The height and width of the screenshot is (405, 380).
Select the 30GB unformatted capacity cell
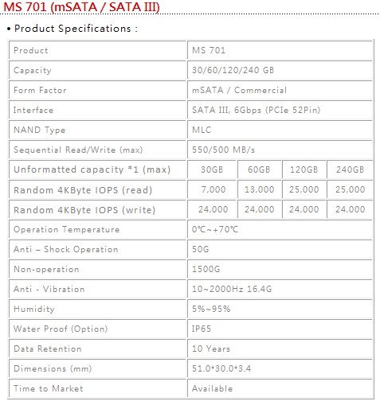(212, 169)
